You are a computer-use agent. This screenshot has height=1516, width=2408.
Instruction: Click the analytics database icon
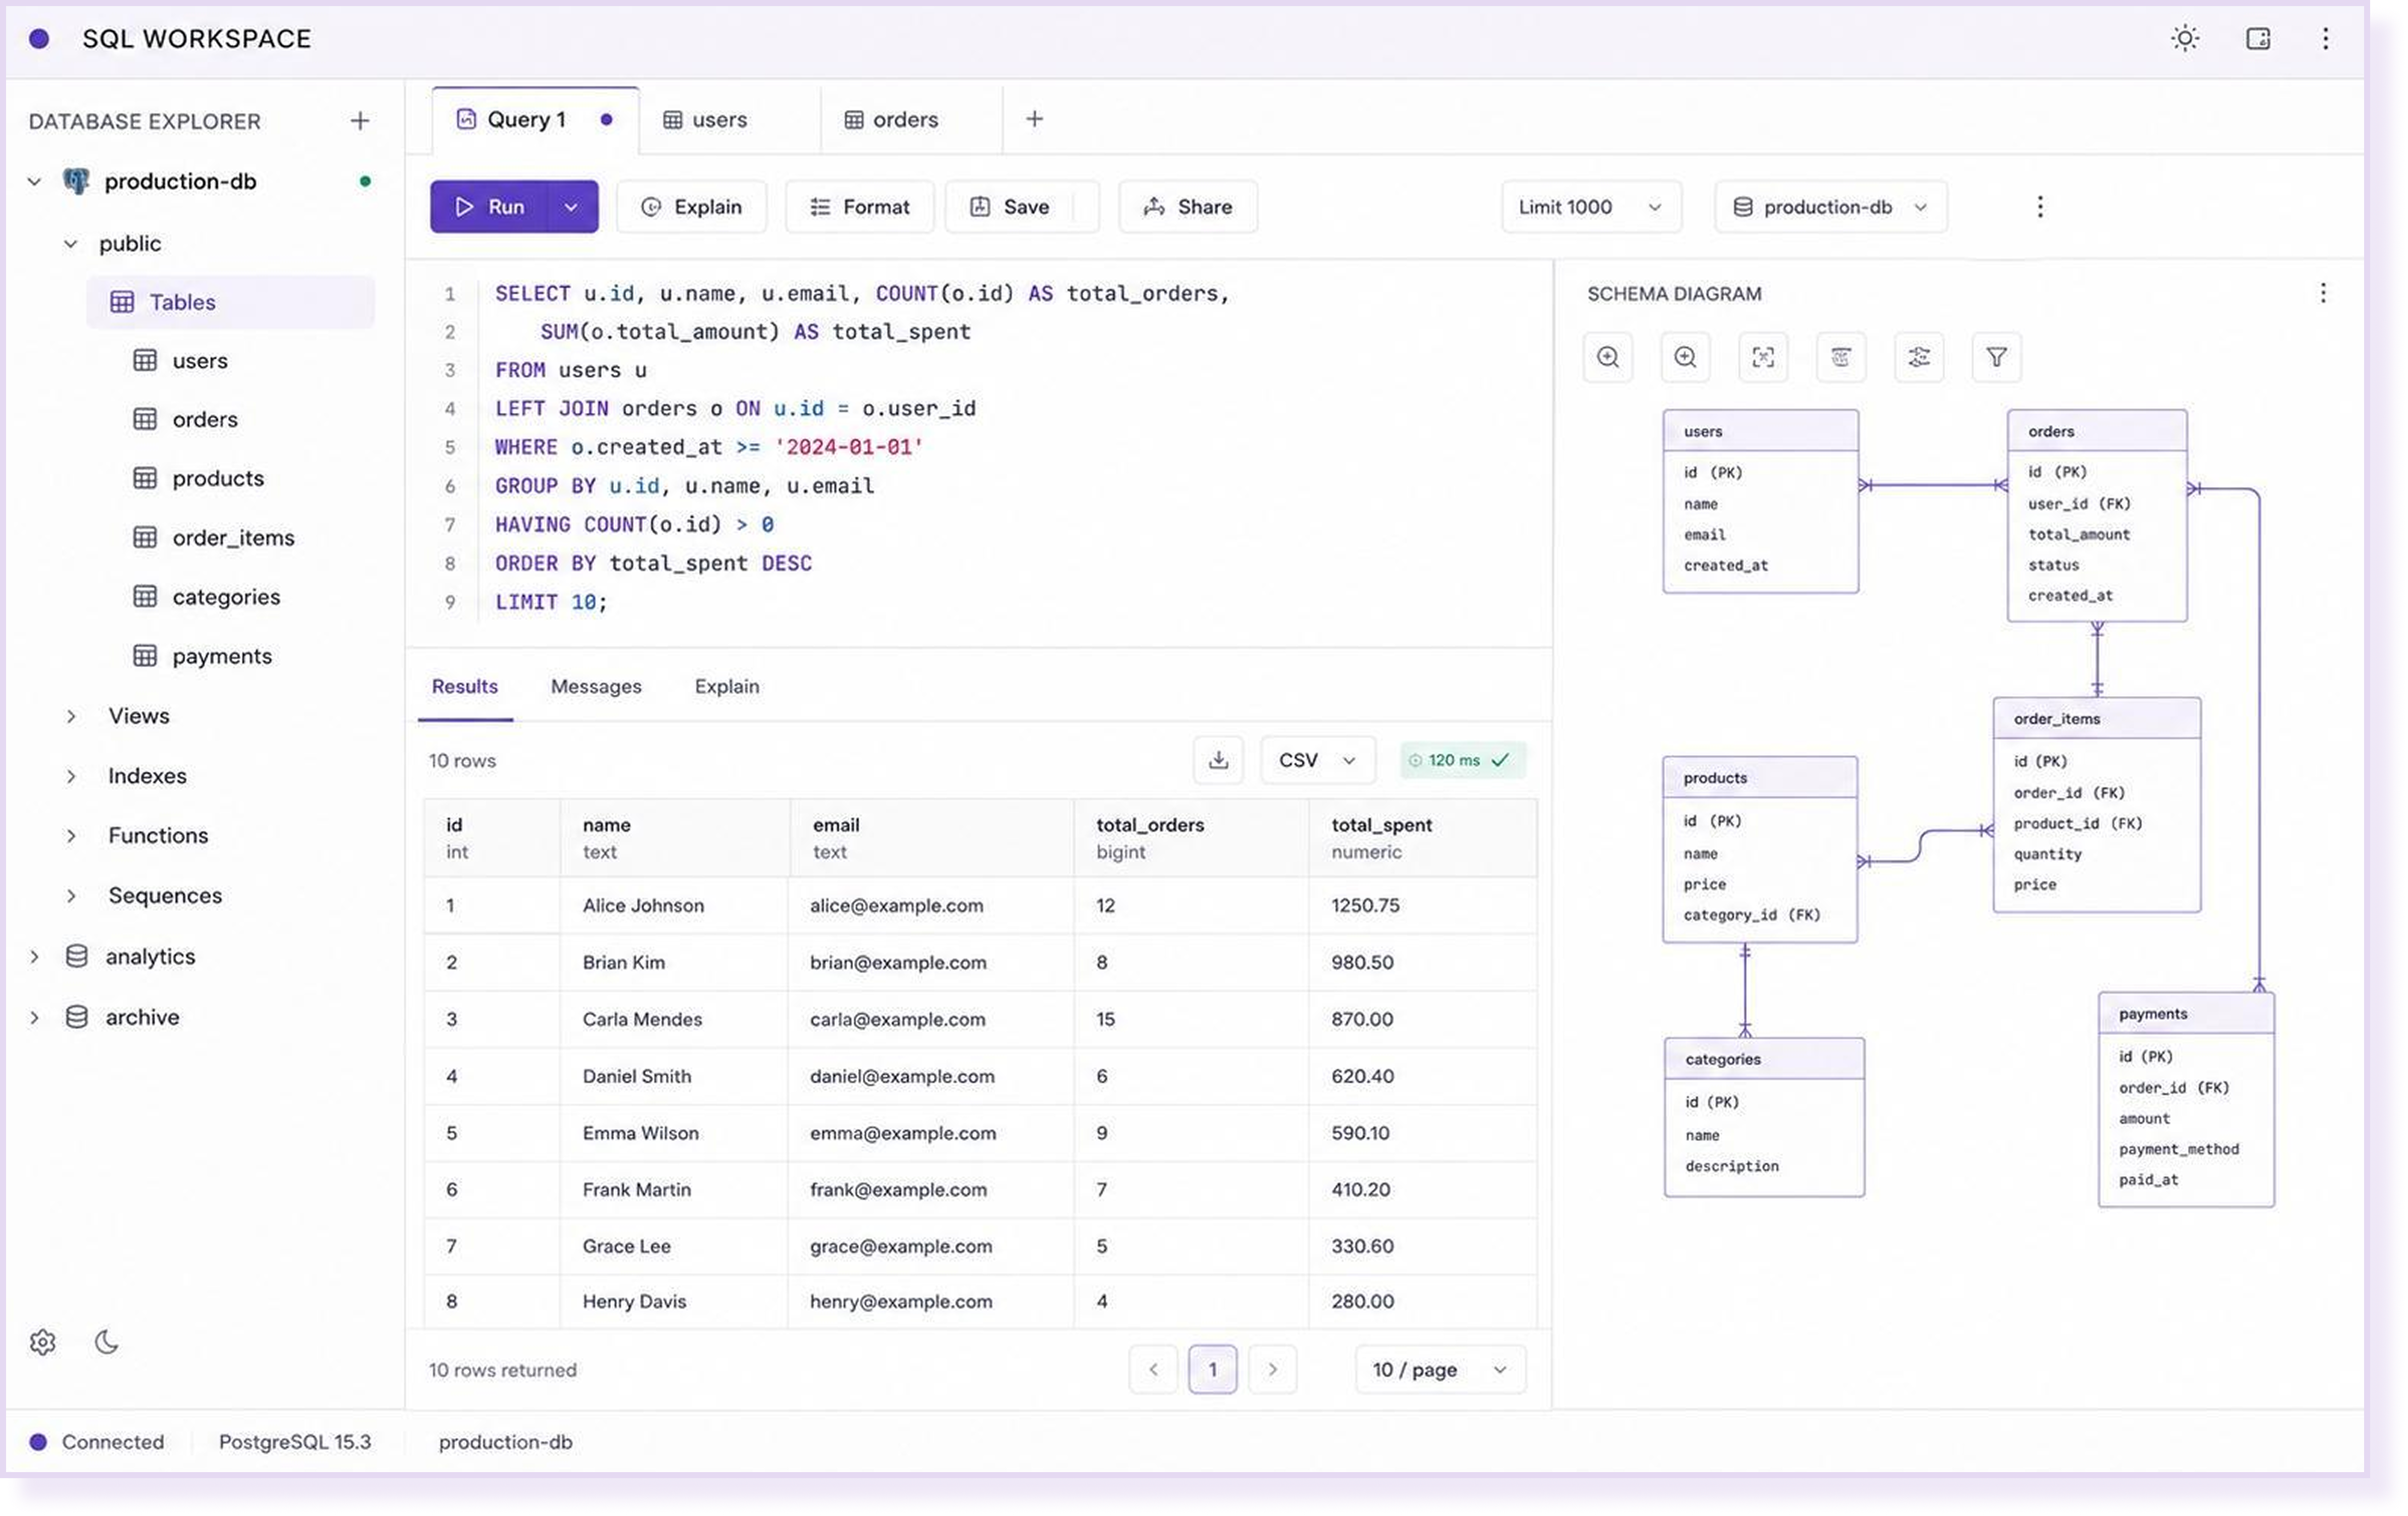(76, 956)
